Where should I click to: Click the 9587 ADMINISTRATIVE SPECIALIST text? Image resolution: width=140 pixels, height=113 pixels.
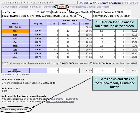click(x=56, y=16)
